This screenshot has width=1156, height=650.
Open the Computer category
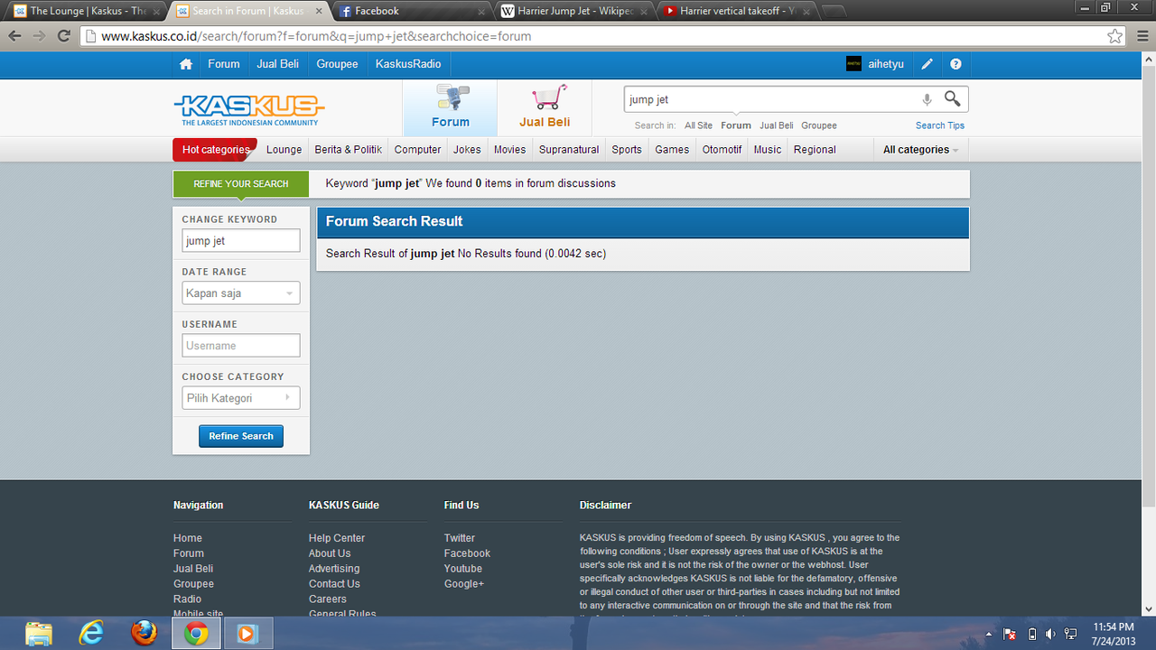point(417,150)
